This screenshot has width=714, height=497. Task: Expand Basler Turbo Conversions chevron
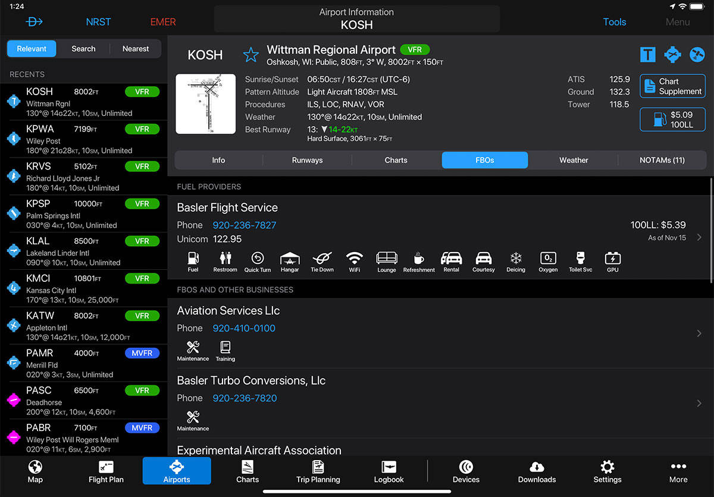[699, 404]
